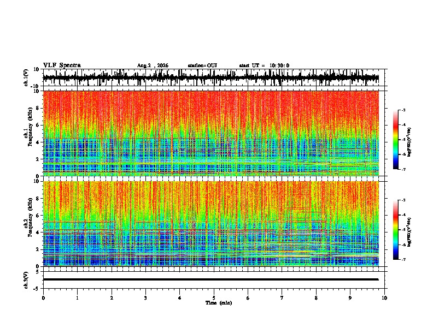Click tick label 0 on the time axis

pyautogui.click(x=43, y=298)
